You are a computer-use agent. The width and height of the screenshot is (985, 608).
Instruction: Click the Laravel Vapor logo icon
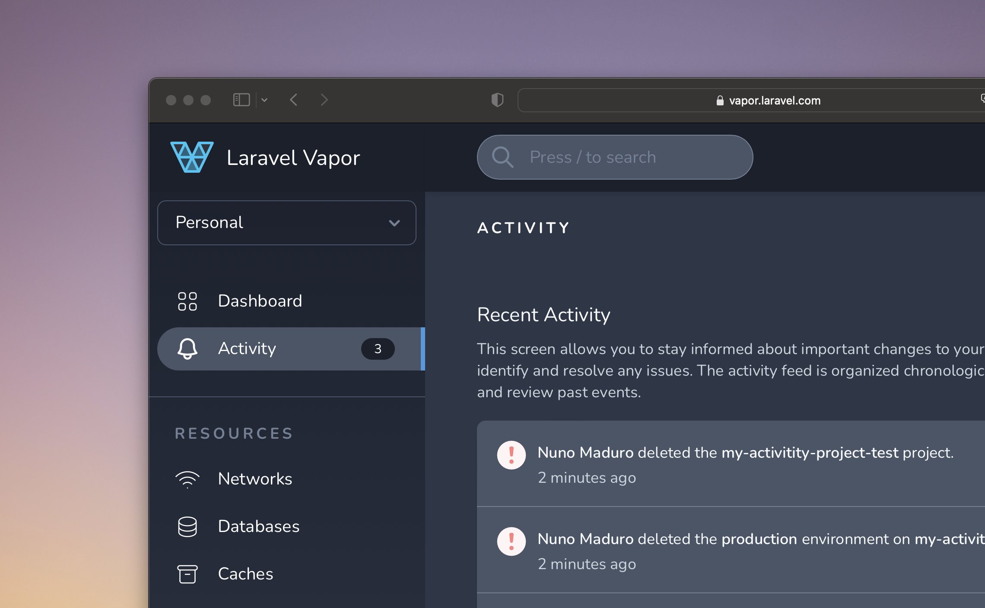pyautogui.click(x=192, y=157)
